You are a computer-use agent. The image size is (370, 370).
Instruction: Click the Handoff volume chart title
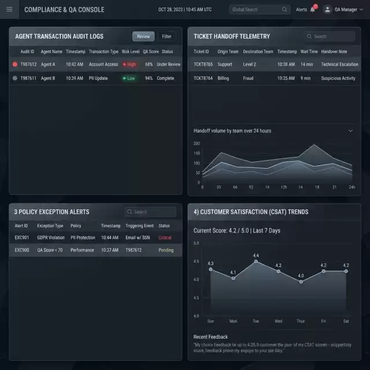pos(232,131)
